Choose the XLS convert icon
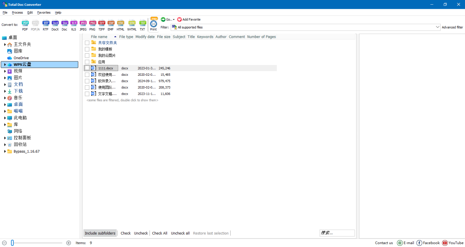Image resolution: width=465 pixels, height=247 pixels. (74, 24)
